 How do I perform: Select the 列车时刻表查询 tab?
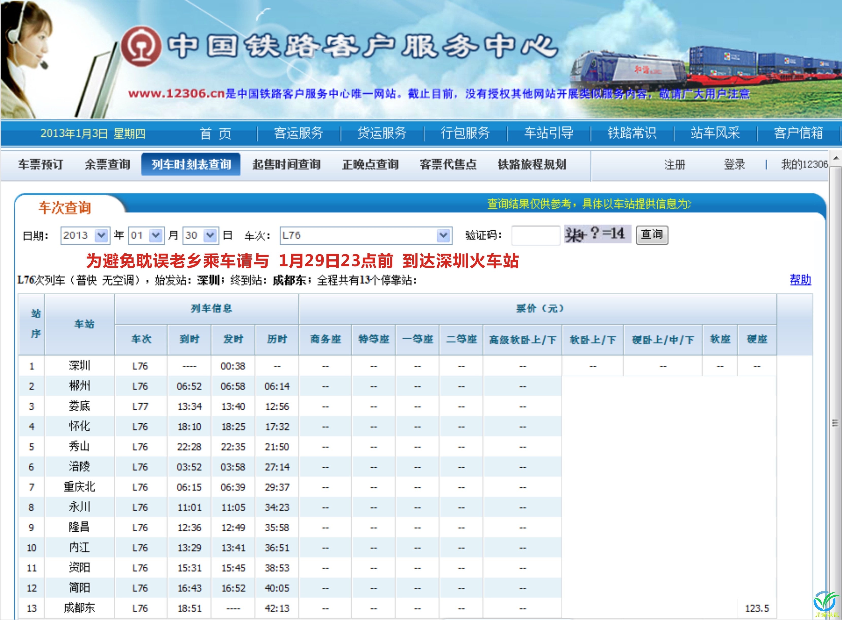(191, 164)
